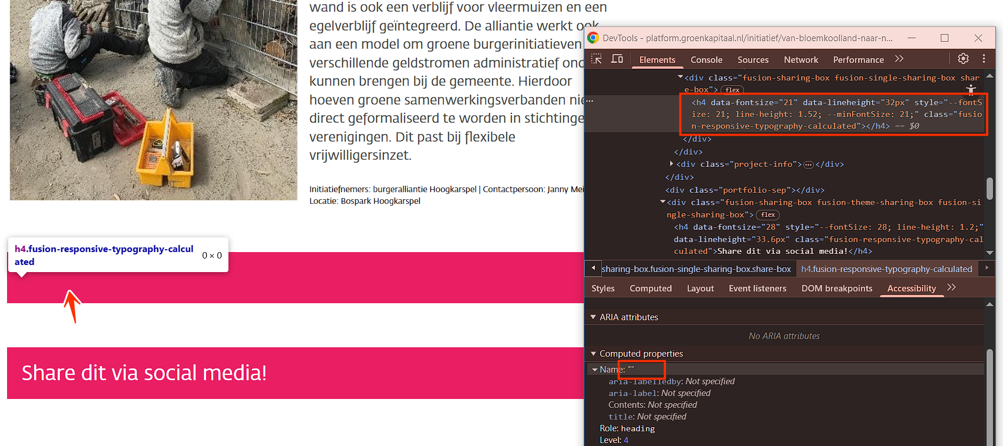The width and height of the screenshot is (1003, 446).
Task: Collapse the Computed properties section
Action: 593,354
